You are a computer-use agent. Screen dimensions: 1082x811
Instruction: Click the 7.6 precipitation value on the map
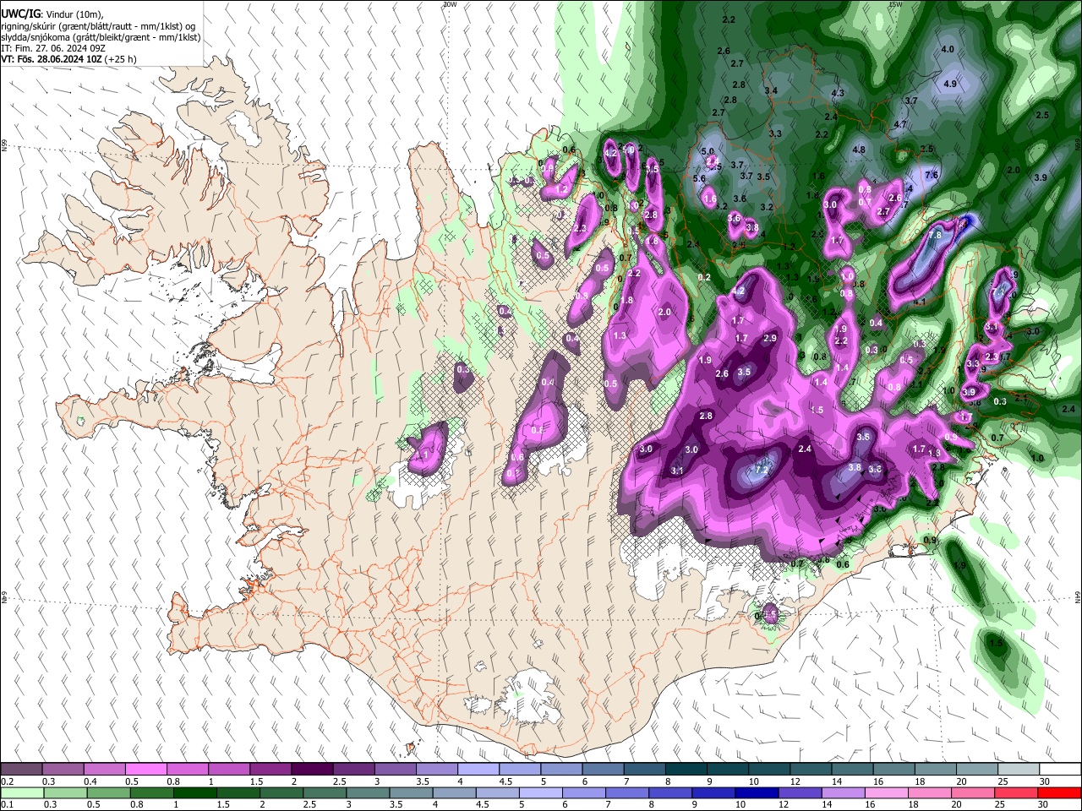[931, 175]
